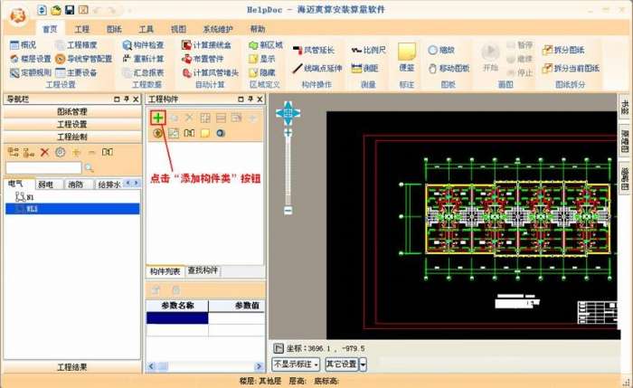Switch to 查找构件 tab

coord(203,270)
